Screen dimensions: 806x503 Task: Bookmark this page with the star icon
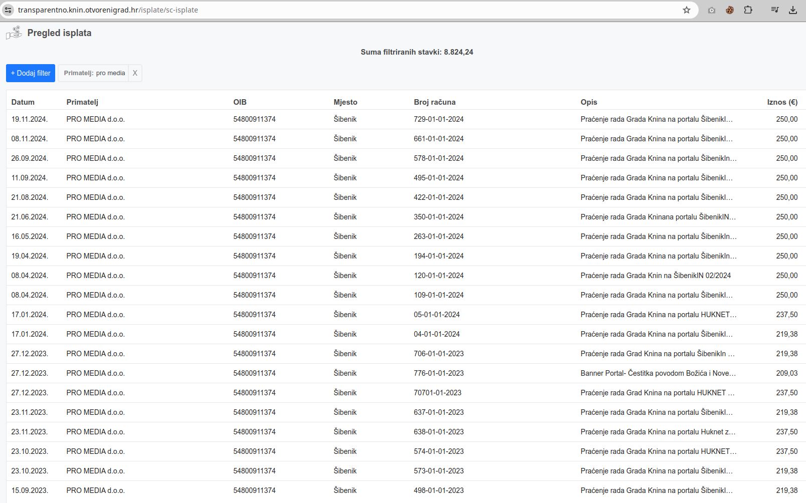point(686,10)
